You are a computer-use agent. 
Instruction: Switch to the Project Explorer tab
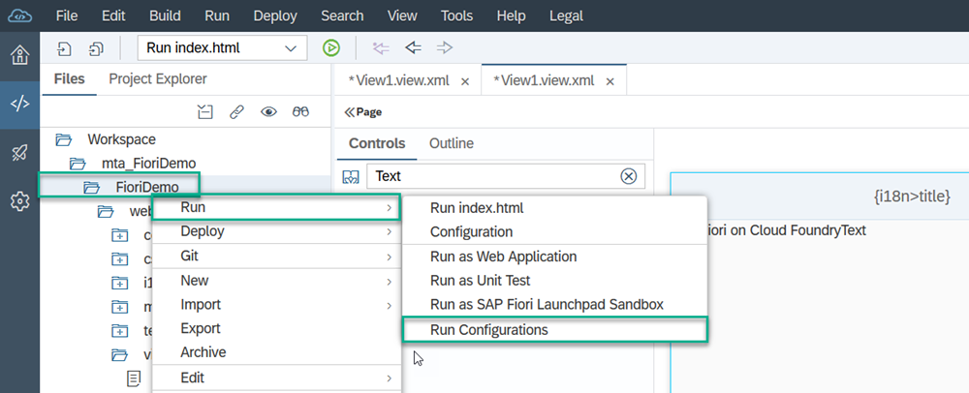(158, 79)
